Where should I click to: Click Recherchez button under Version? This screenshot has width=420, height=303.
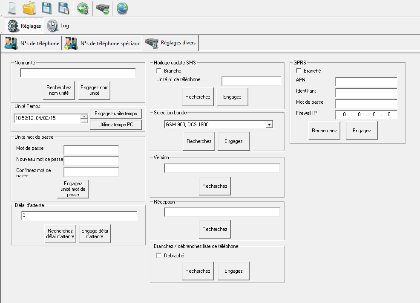[215, 186]
